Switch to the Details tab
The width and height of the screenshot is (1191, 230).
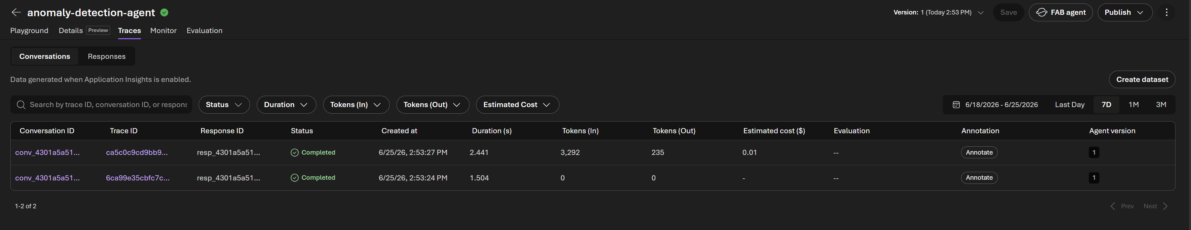(x=71, y=31)
